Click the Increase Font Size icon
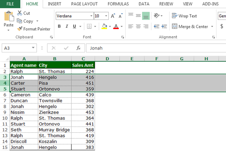 [x=113, y=16]
